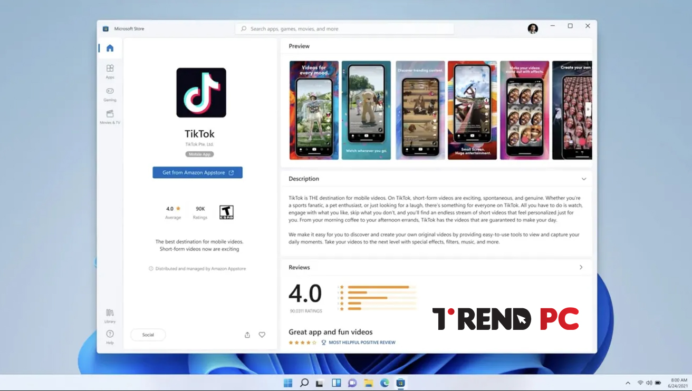Click 'Distributed and managed by Amazon Appstore' text
692x391 pixels.
200,269
